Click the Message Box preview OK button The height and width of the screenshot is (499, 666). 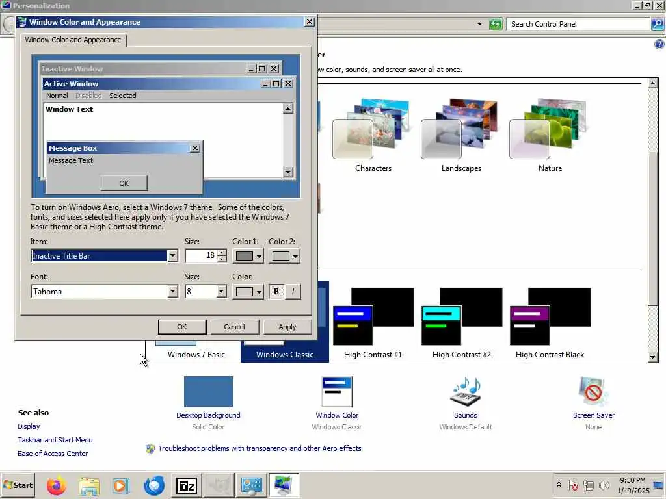point(124,183)
